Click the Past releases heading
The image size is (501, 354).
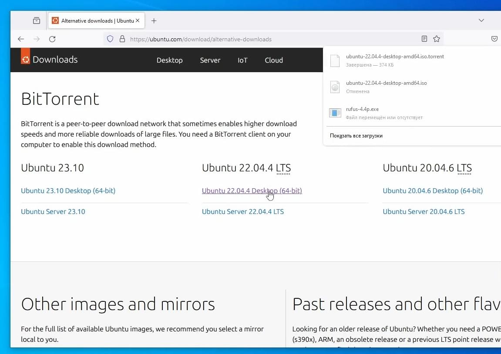397,304
